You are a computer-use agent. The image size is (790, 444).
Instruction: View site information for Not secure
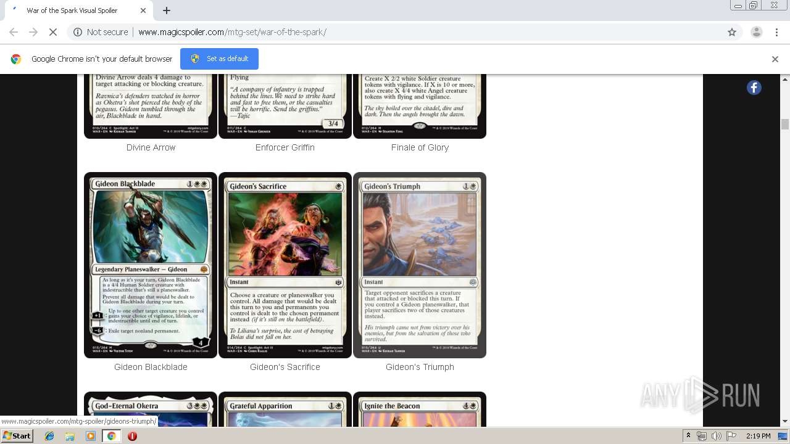(x=101, y=32)
